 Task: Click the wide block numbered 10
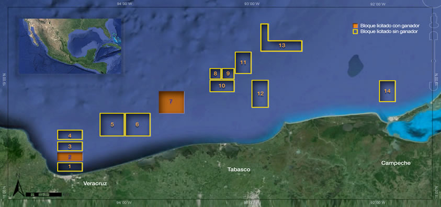tap(222, 86)
